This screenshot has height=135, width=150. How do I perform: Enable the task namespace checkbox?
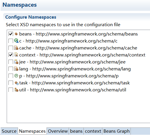11,83
